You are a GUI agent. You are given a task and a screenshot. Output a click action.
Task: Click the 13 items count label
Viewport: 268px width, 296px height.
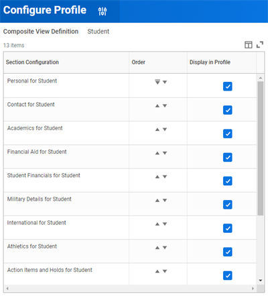point(13,46)
